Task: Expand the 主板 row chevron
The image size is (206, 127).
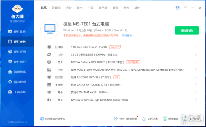Action: click(x=196, y=70)
